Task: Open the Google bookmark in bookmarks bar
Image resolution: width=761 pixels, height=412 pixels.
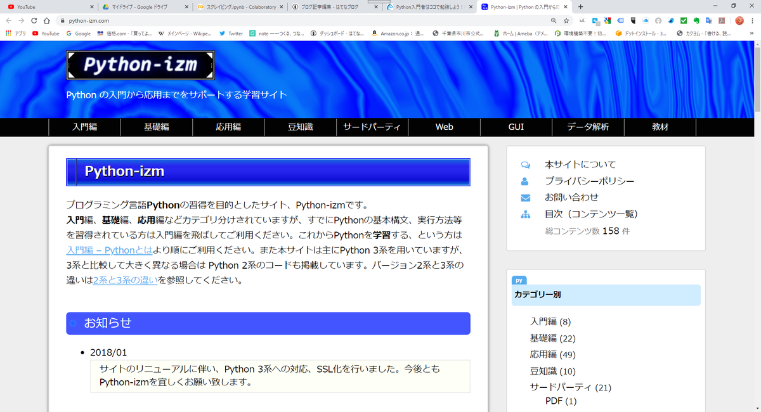Action: 79,33
